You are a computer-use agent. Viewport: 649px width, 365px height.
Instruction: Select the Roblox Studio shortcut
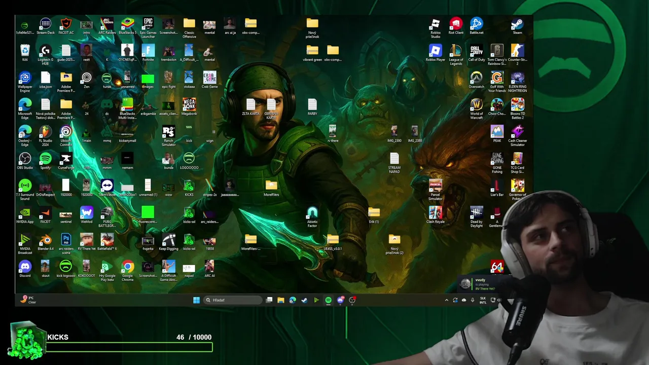point(435,28)
